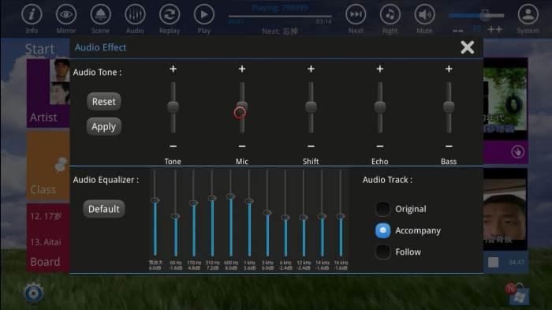This screenshot has width=552, height=310.
Task: Click the Shift slider handle
Action: 311,107
